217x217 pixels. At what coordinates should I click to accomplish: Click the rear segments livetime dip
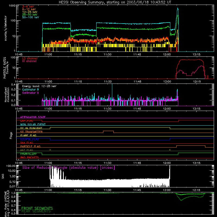pos(181,200)
